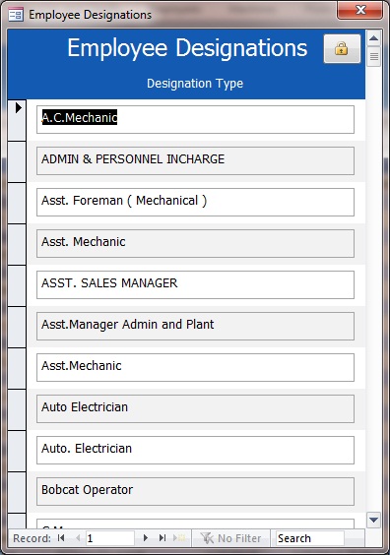Select the record selector for A.C.Mechanic row

pyautogui.click(x=17, y=120)
